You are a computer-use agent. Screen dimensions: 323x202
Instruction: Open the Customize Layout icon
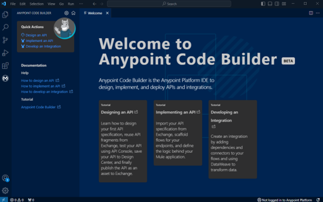(x=284, y=4)
